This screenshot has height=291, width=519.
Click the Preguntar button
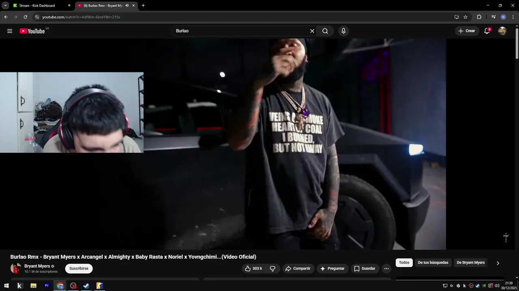[332, 268]
